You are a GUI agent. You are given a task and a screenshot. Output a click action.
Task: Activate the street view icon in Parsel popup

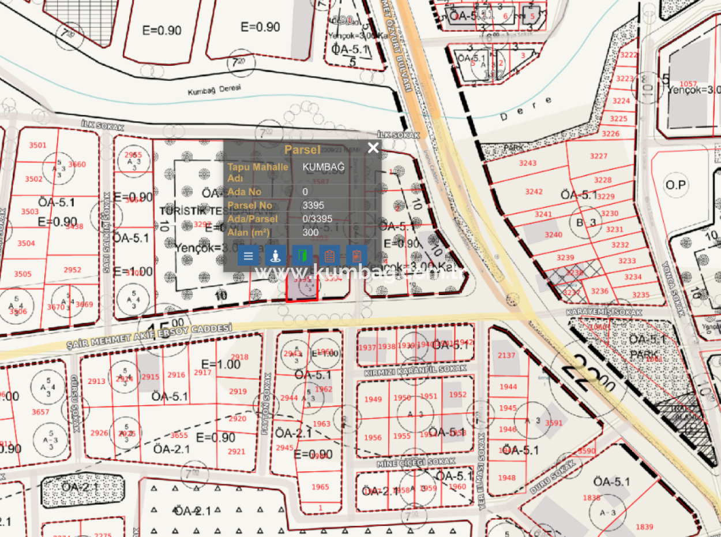(275, 255)
